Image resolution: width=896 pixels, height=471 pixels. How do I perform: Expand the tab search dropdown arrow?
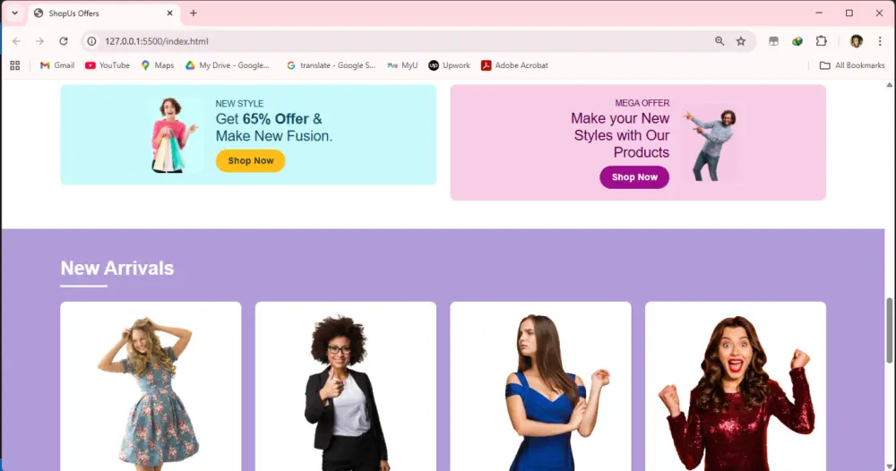coord(15,13)
